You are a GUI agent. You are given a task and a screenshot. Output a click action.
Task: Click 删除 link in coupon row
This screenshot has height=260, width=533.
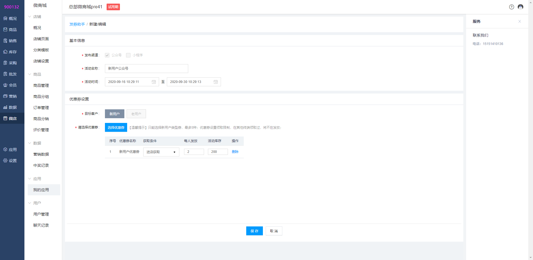click(x=235, y=152)
